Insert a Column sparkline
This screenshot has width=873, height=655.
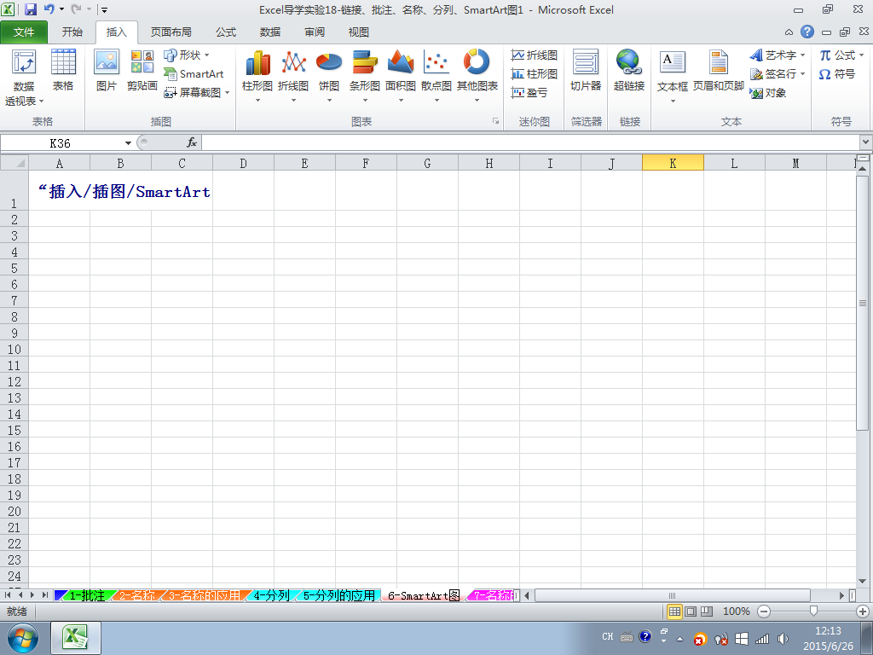(535, 73)
